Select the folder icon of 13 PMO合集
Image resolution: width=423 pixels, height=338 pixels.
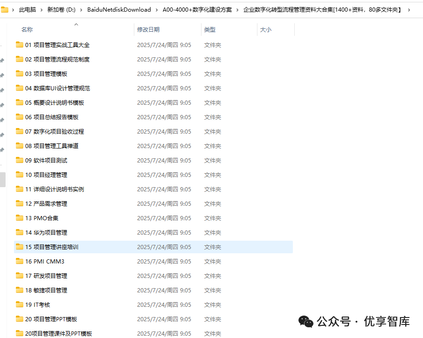point(19,218)
